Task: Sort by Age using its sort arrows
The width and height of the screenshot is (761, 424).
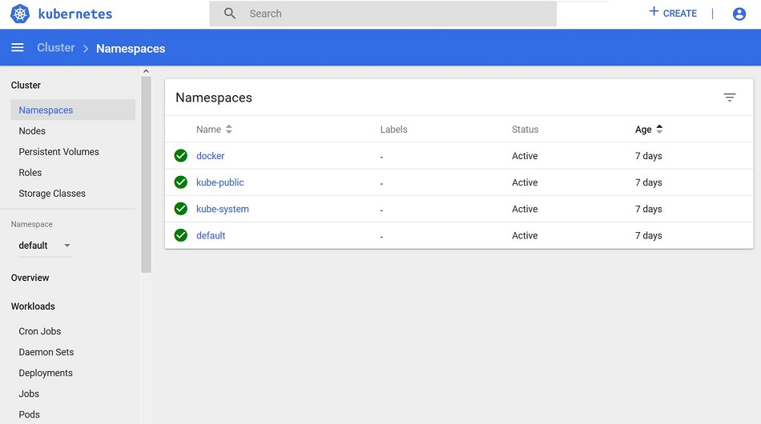Action: (659, 130)
